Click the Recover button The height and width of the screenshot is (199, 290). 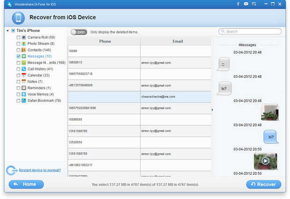[263, 185]
